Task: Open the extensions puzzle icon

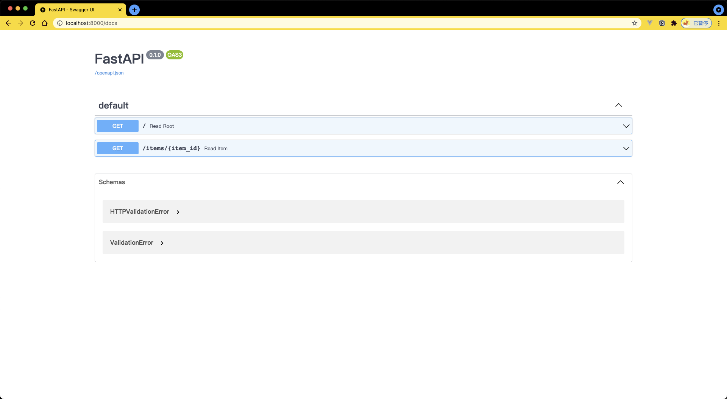Action: coord(674,23)
